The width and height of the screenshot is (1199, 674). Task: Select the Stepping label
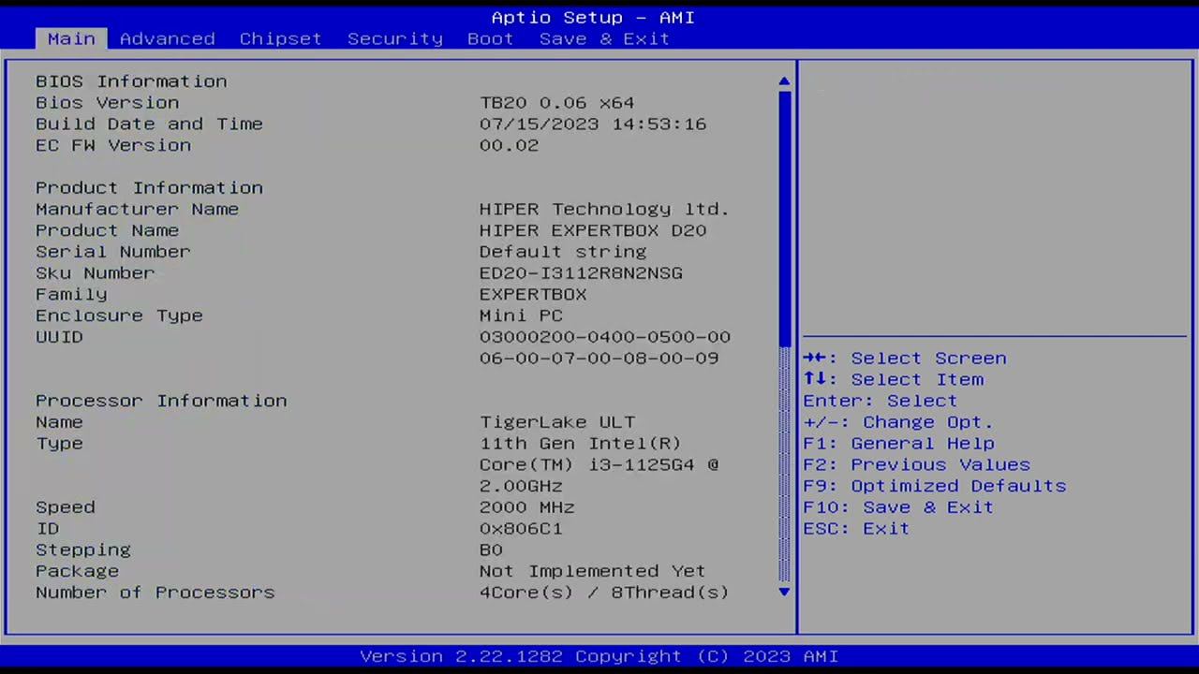point(83,549)
